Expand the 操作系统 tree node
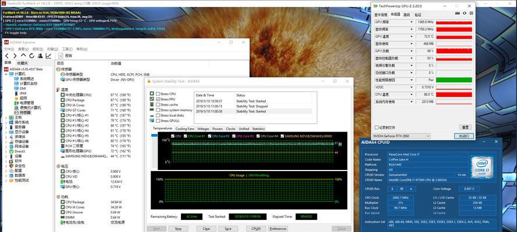The image size is (517, 232). [6, 122]
